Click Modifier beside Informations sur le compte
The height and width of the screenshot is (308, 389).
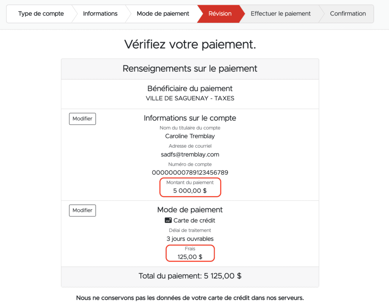tap(82, 119)
